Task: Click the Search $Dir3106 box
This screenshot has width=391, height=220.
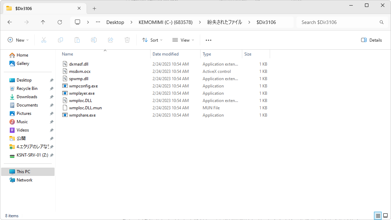Action: click(x=339, y=22)
